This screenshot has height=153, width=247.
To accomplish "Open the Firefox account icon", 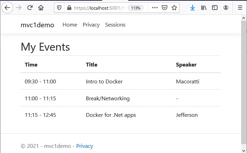I will (x=226, y=8).
